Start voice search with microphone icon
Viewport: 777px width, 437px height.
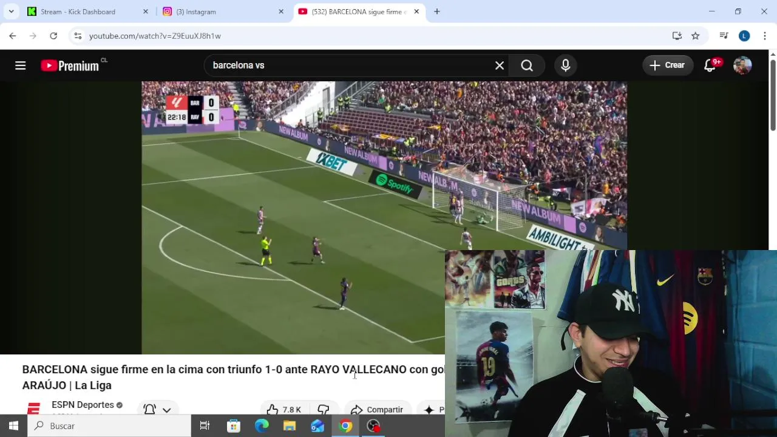pos(566,65)
